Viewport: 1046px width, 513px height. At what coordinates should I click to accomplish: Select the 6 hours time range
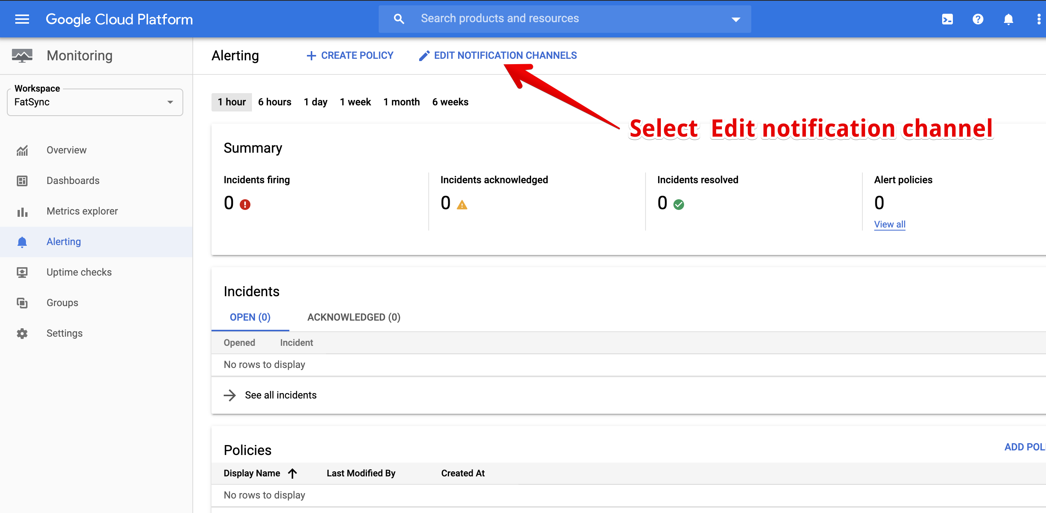pyautogui.click(x=274, y=102)
